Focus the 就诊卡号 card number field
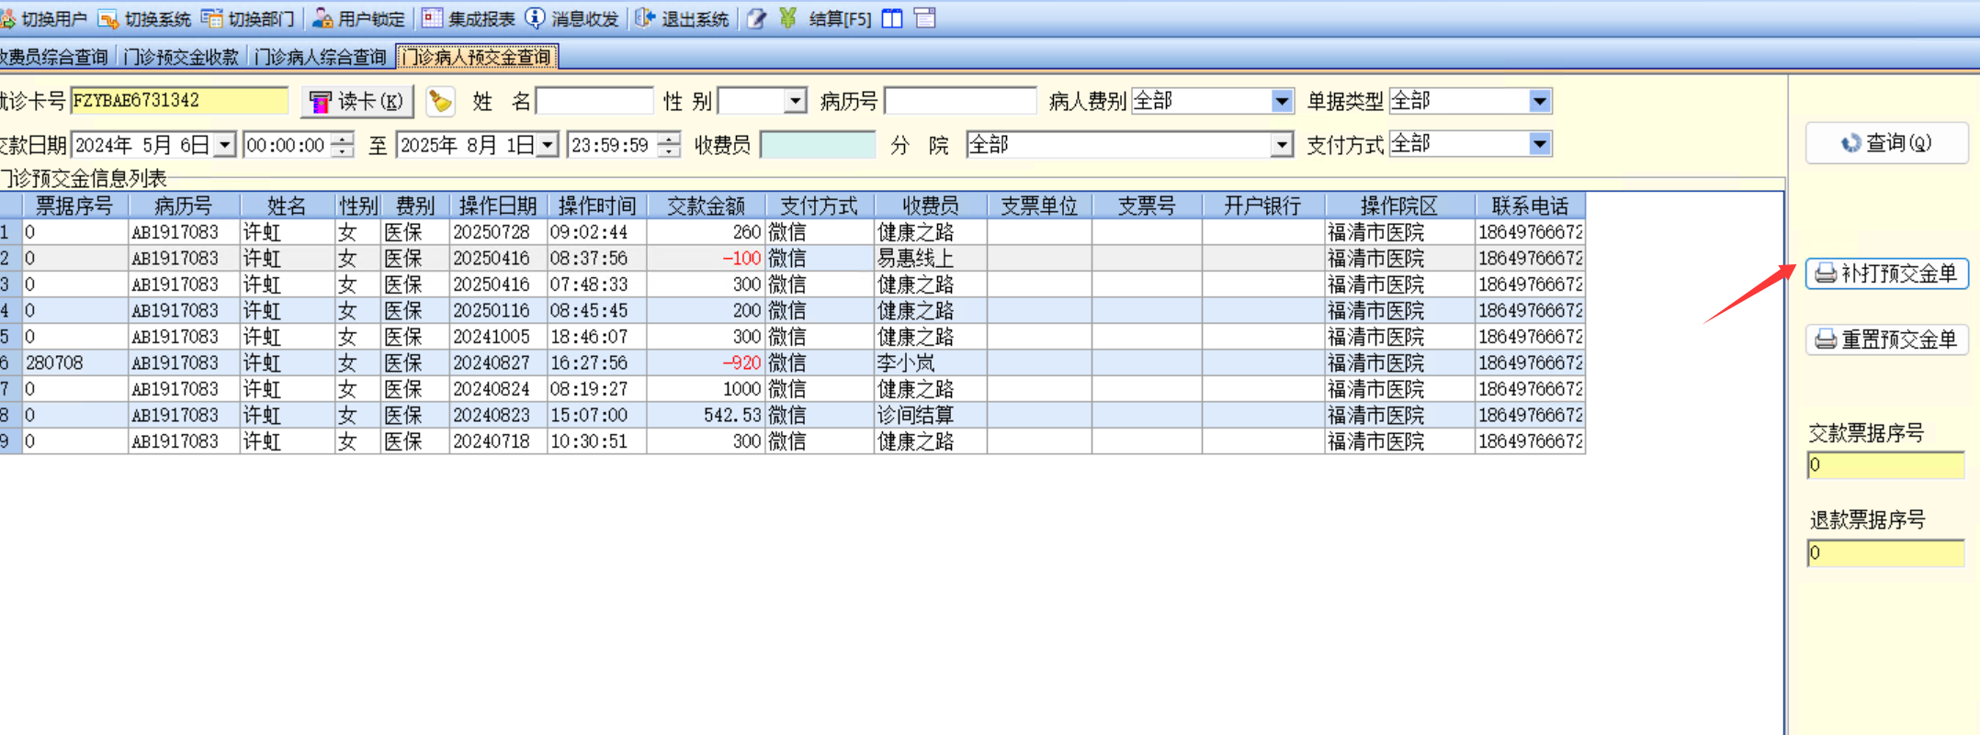This screenshot has width=1980, height=735. click(179, 101)
